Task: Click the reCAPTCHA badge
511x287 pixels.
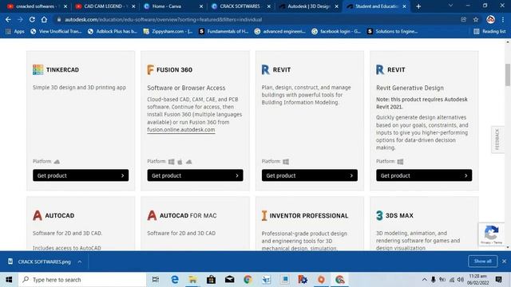Action: 491,234
